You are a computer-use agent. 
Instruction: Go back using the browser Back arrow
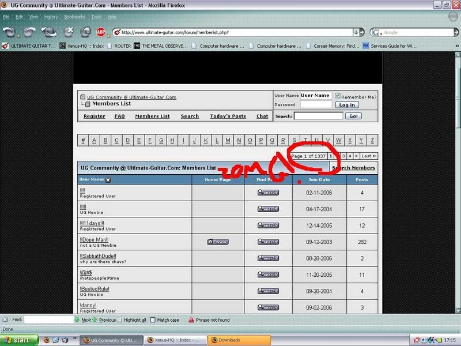pyautogui.click(x=9, y=32)
